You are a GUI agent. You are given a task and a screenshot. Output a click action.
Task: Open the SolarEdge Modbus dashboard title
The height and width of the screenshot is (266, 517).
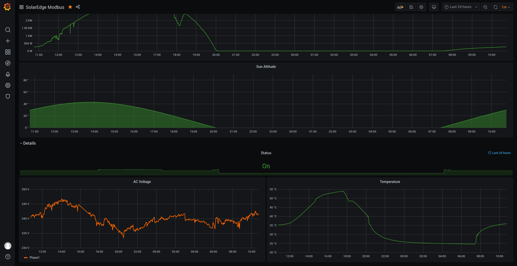point(45,7)
